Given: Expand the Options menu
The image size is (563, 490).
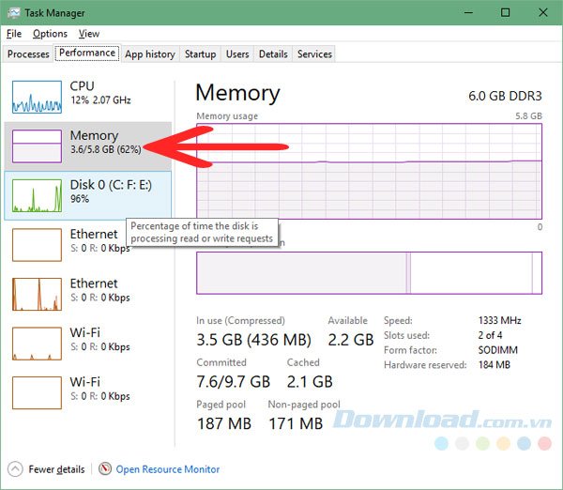Looking at the screenshot, I should pyautogui.click(x=50, y=34).
